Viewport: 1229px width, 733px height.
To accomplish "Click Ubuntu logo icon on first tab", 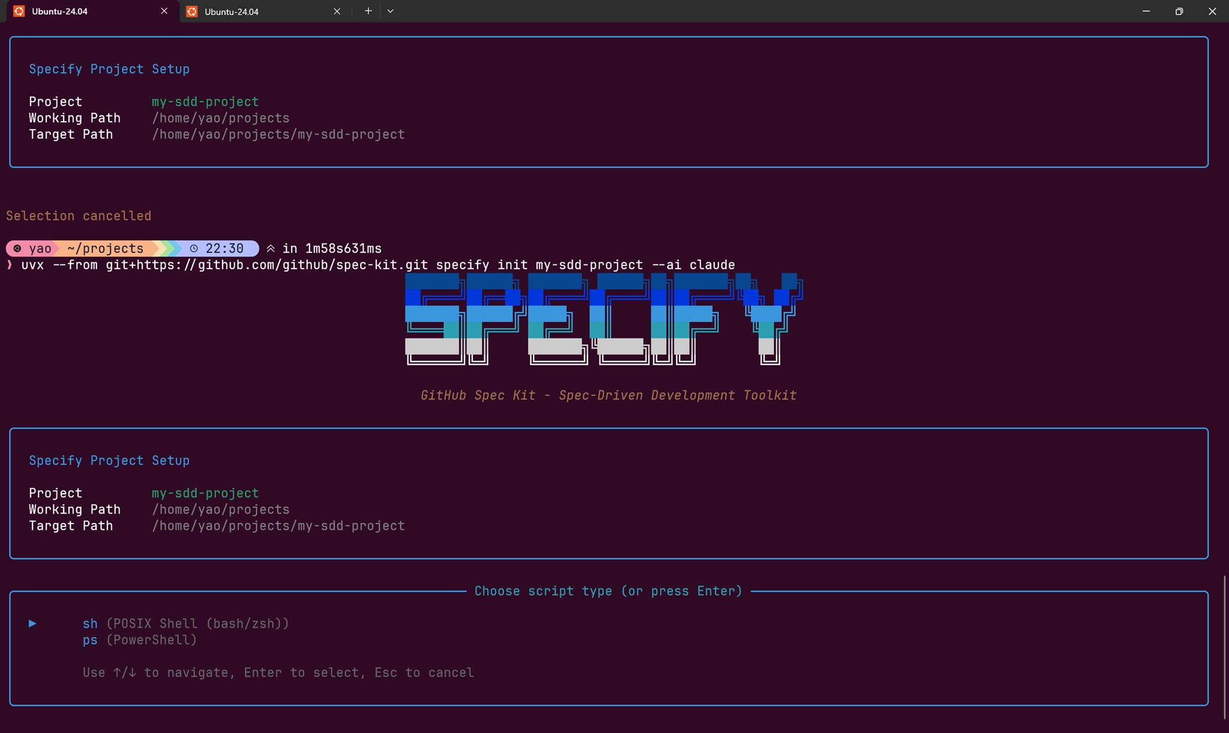I will click(x=19, y=11).
